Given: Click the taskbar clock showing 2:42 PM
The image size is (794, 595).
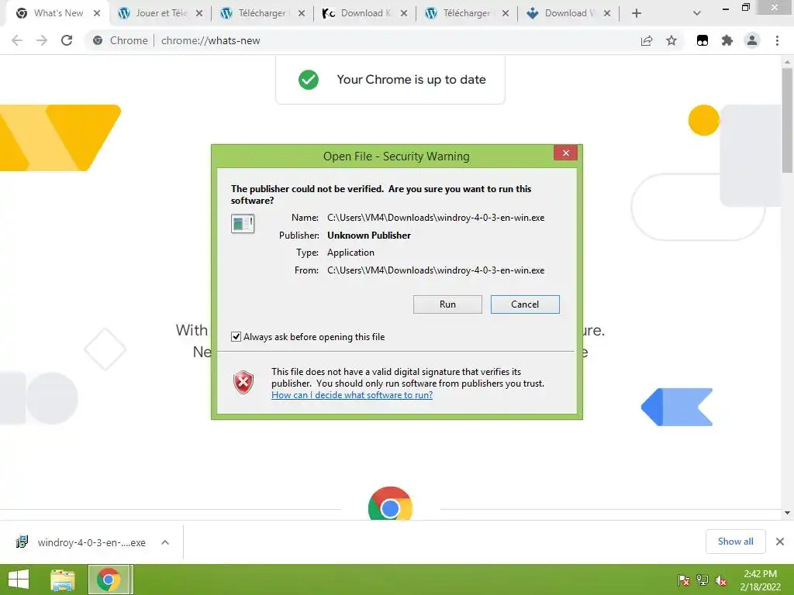Looking at the screenshot, I should (x=760, y=580).
